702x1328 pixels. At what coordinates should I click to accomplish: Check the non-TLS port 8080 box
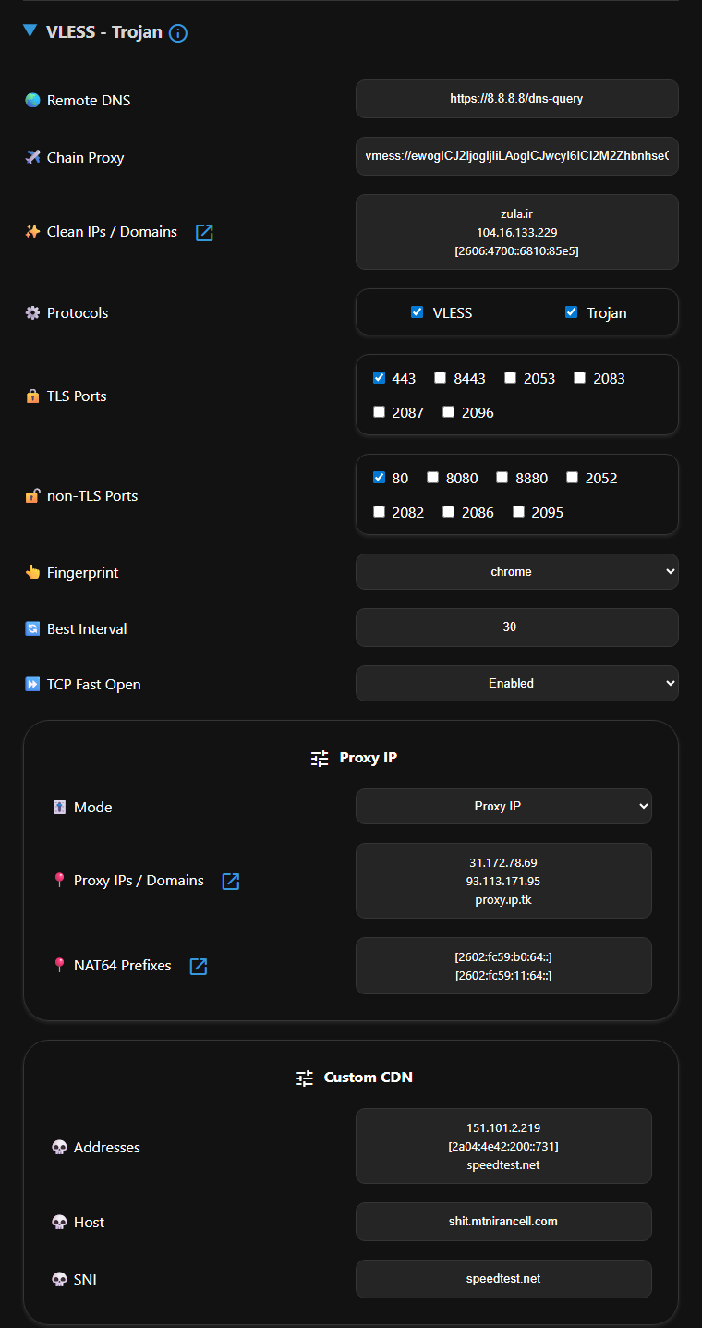(x=432, y=477)
